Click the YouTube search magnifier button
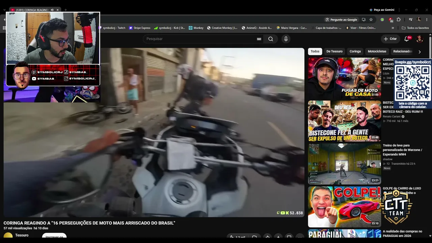Viewport: 432px width, 243px height. click(x=271, y=39)
